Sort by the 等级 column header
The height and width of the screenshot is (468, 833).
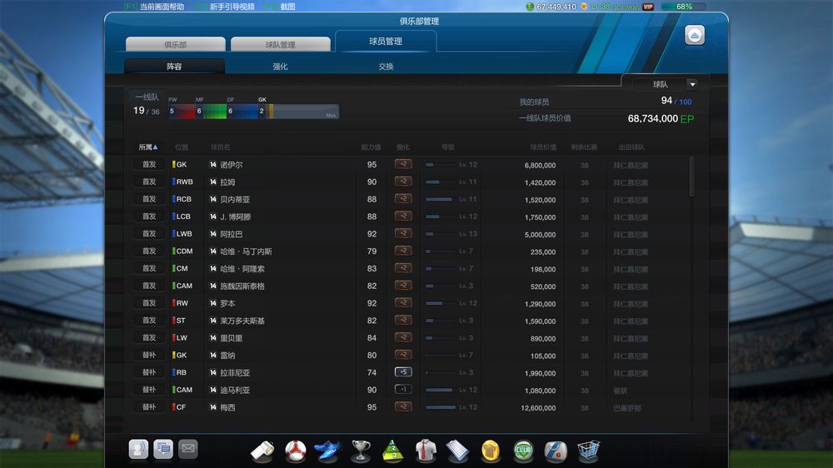448,147
